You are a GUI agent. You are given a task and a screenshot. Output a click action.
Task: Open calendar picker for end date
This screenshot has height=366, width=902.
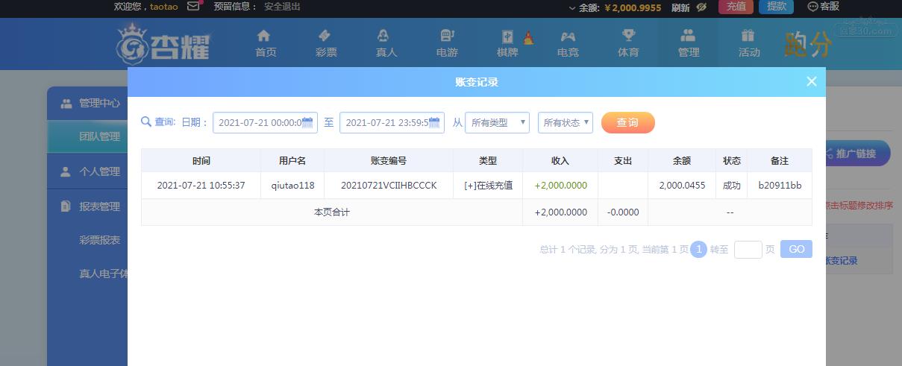point(434,123)
